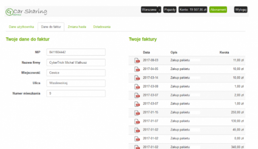Open PDF of the 2017-03-08 invoice

click(137, 87)
